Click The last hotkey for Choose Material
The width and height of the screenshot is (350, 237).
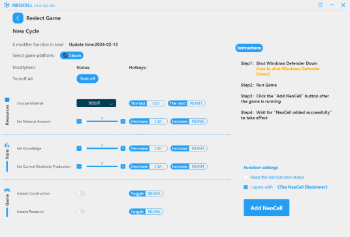[x=147, y=103]
